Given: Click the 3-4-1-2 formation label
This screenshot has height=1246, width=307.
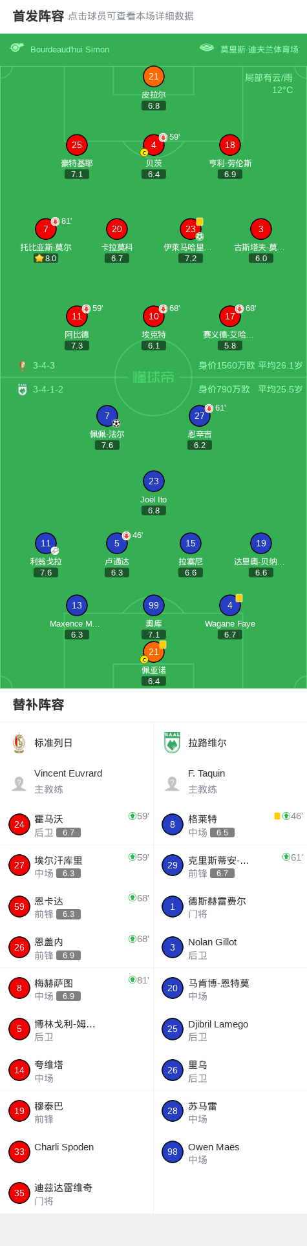Looking at the screenshot, I should (48, 389).
